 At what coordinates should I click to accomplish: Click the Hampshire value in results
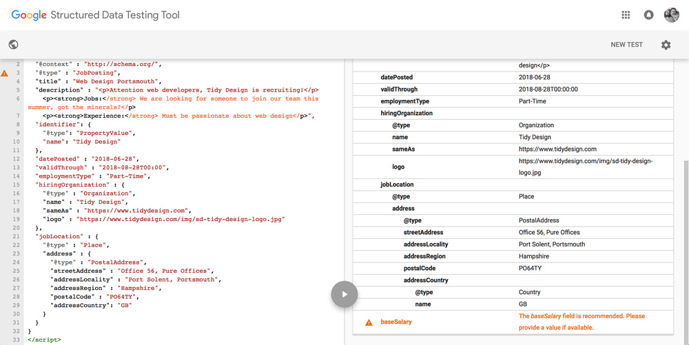coord(533,256)
